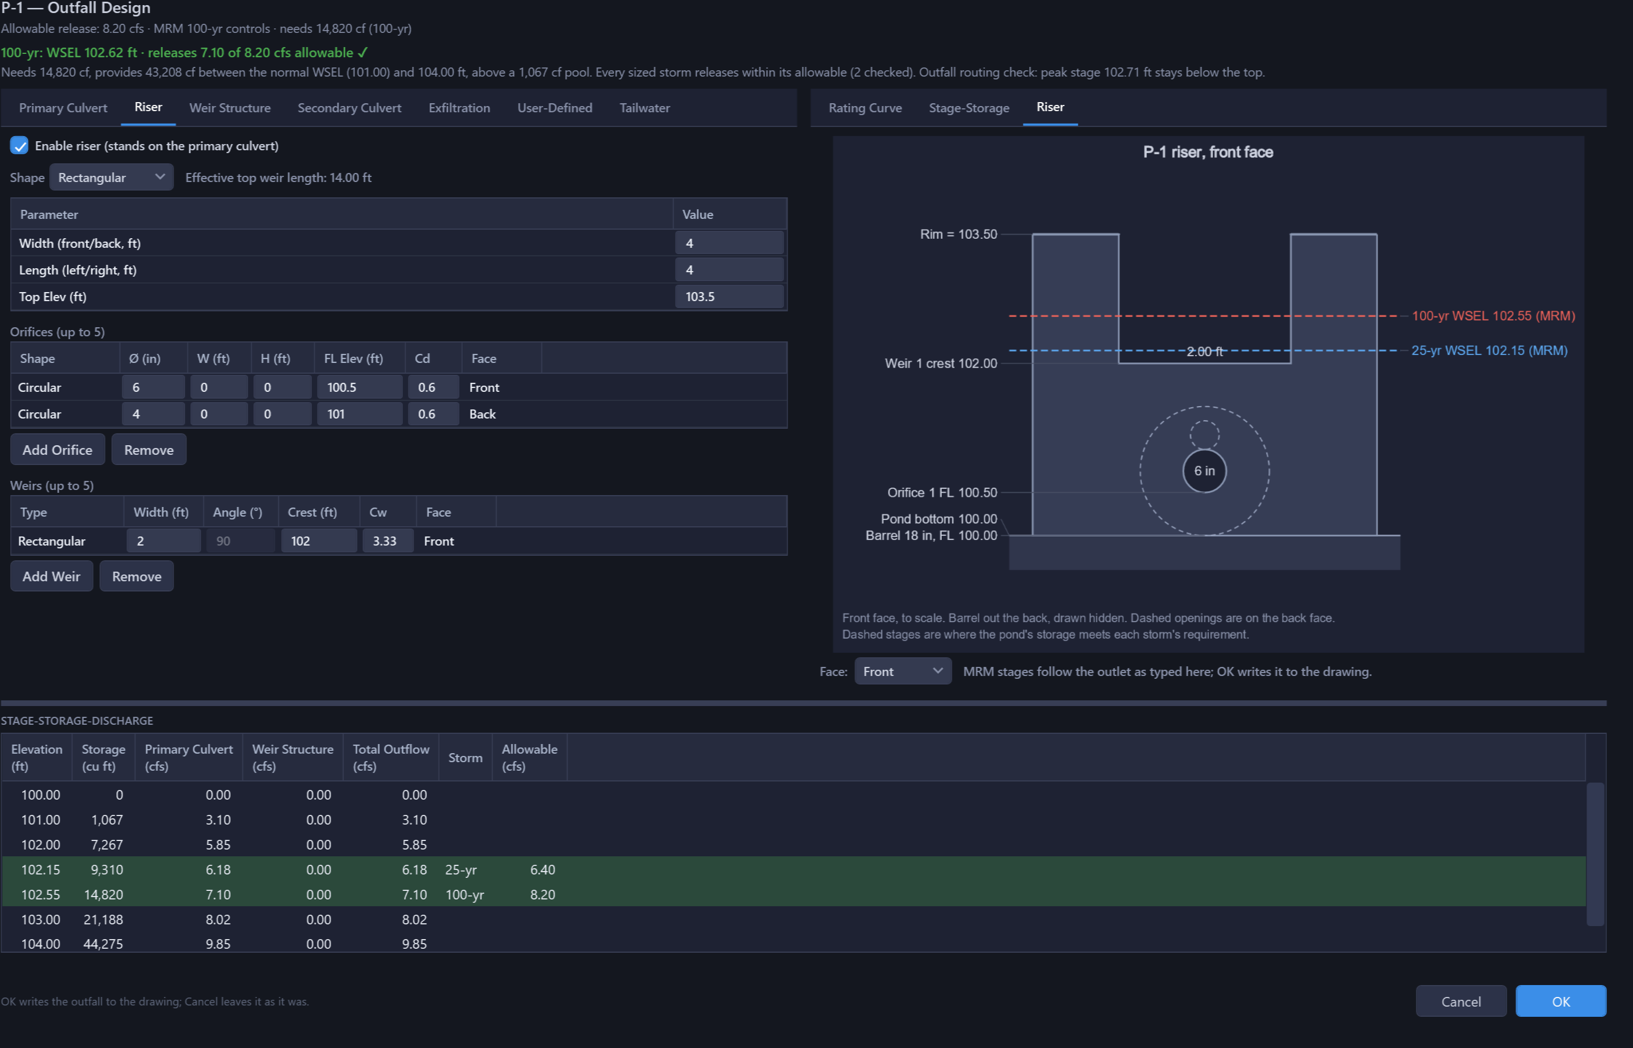Viewport: 1633px width, 1048px height.
Task: Go to the Exfiltration tab
Action: coord(459,108)
